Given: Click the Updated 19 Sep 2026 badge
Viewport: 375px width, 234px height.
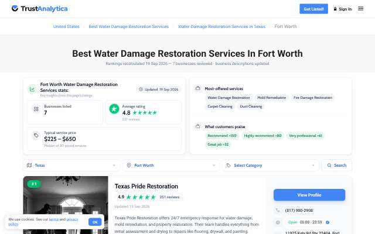Looking at the screenshot, I should [x=159, y=90].
